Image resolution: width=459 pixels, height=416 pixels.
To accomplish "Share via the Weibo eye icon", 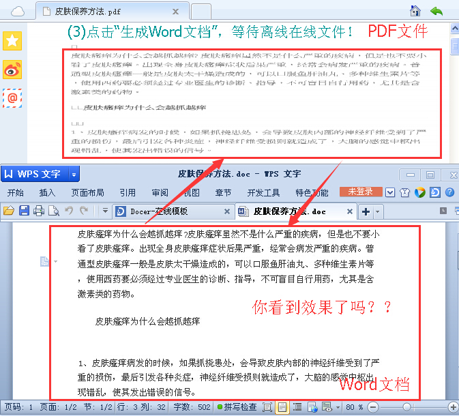I will (x=12, y=70).
